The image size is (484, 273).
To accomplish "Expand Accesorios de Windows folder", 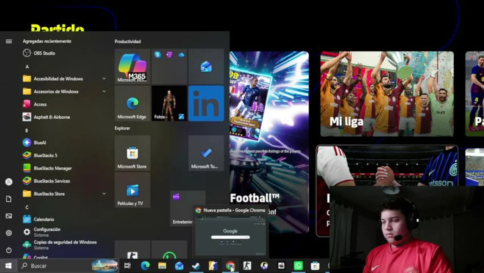I will (64, 91).
